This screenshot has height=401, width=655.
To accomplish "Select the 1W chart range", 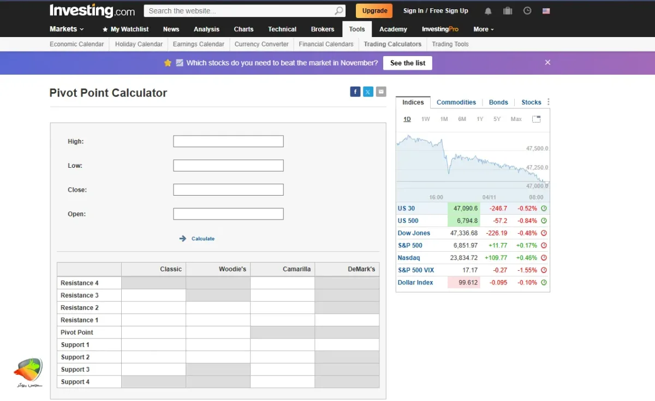I will [426, 119].
